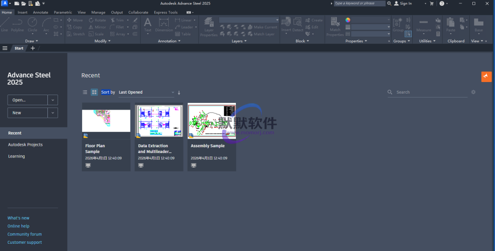
Task: Open the Annotate ribbon tab
Action: (41, 13)
